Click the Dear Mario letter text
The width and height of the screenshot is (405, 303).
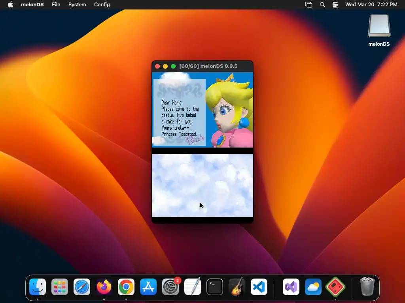point(180,118)
